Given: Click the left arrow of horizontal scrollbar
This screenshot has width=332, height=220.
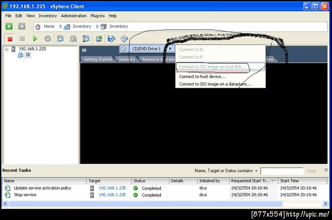Looking at the screenshot, I should coord(6,204).
